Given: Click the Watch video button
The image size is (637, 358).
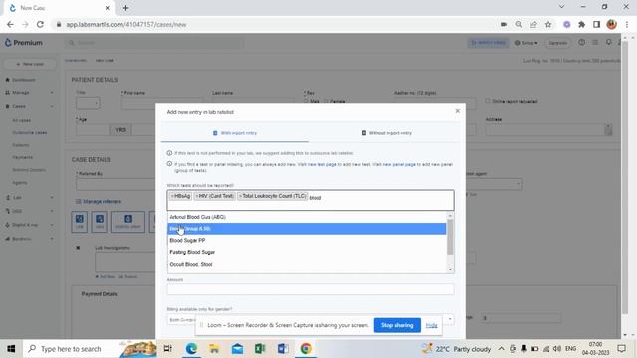Looking at the screenshot, I should coord(488,43).
